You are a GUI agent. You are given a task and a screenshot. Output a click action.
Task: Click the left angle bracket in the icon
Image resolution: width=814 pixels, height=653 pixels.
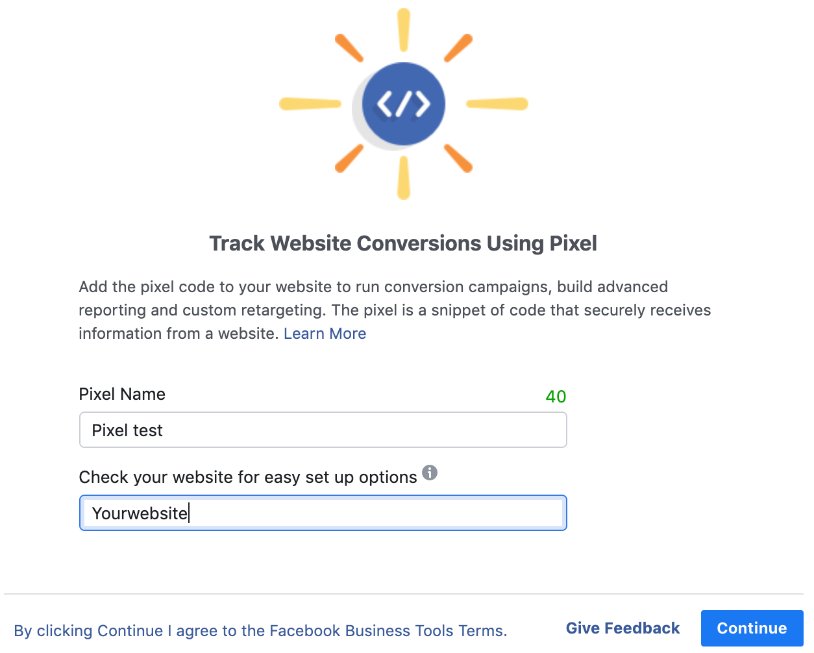tap(384, 103)
